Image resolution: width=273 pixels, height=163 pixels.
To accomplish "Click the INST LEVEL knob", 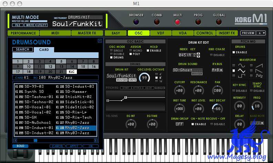I will (x=198, y=109).
